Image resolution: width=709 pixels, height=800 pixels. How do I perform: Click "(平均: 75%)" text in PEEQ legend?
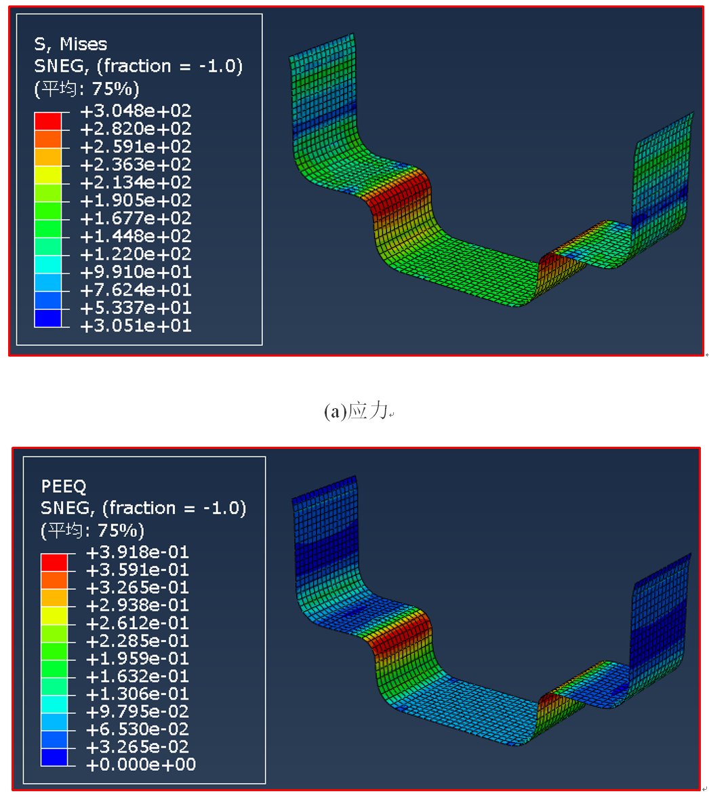pos(93,530)
